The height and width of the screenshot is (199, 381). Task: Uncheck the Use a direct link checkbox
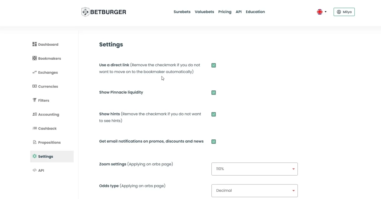[214, 65]
